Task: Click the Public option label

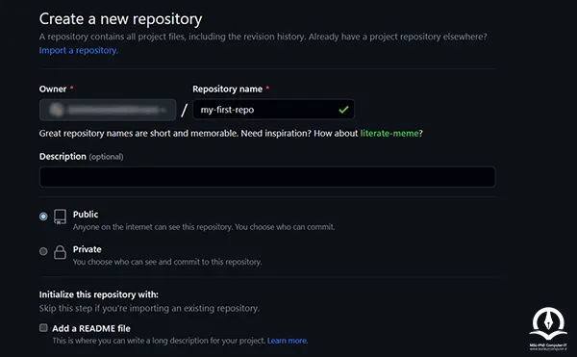Action: pos(86,215)
